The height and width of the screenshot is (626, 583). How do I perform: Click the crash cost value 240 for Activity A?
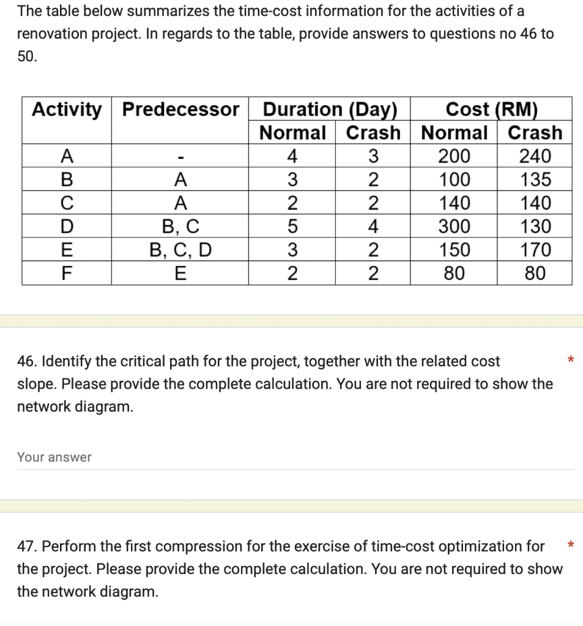click(x=535, y=156)
